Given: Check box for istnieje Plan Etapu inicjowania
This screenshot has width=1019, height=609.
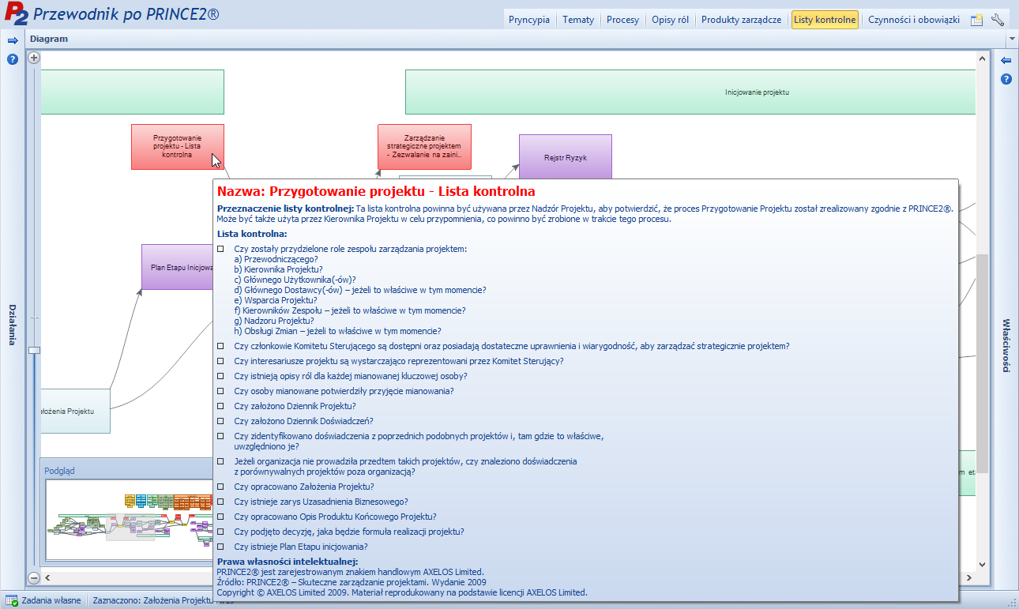Looking at the screenshot, I should [x=220, y=547].
